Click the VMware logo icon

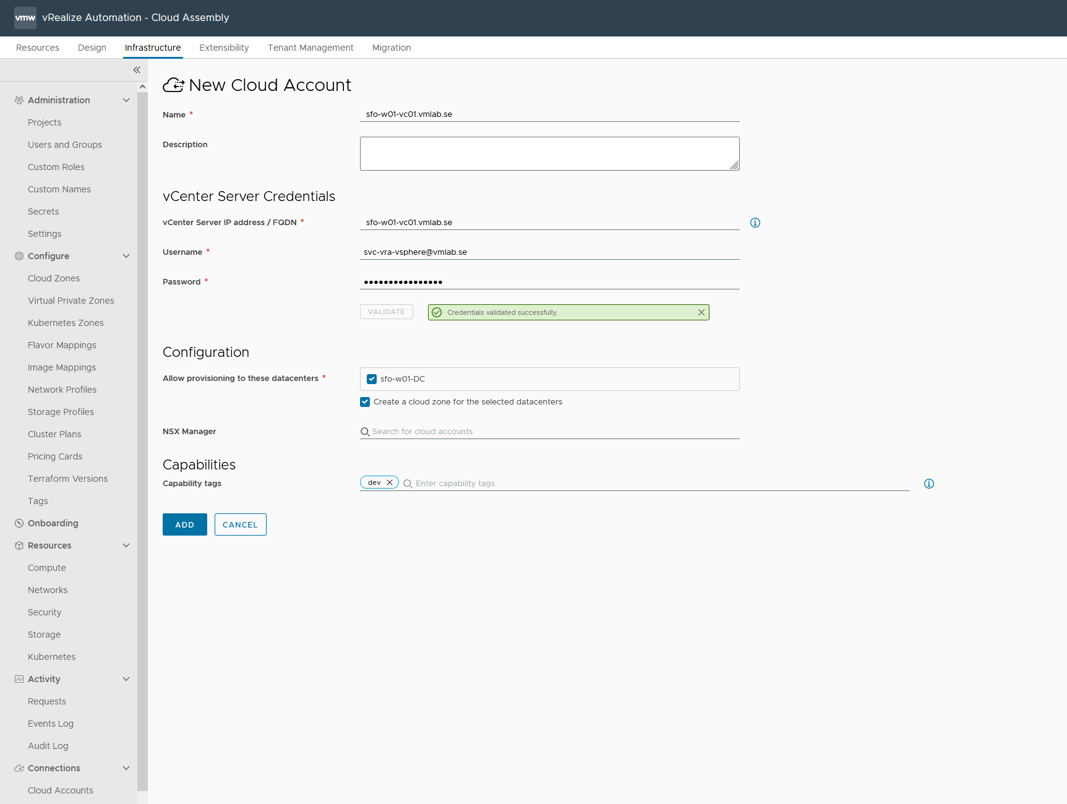[x=25, y=18]
